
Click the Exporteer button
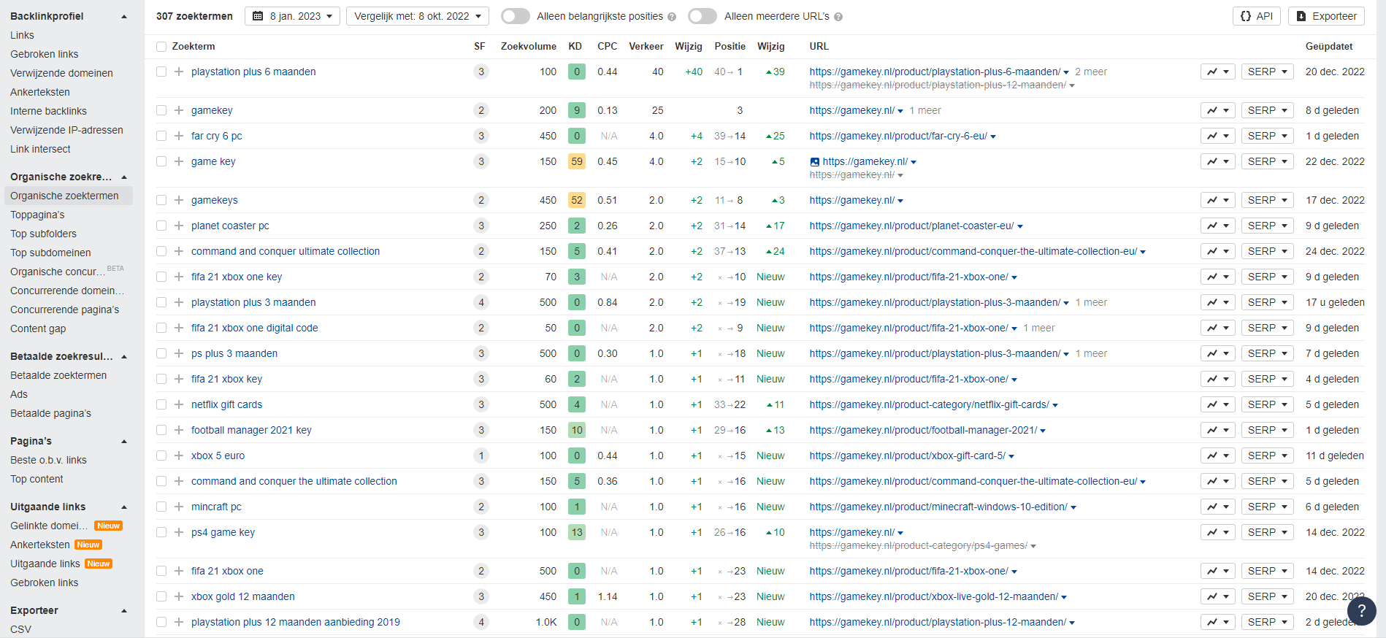pos(1327,16)
